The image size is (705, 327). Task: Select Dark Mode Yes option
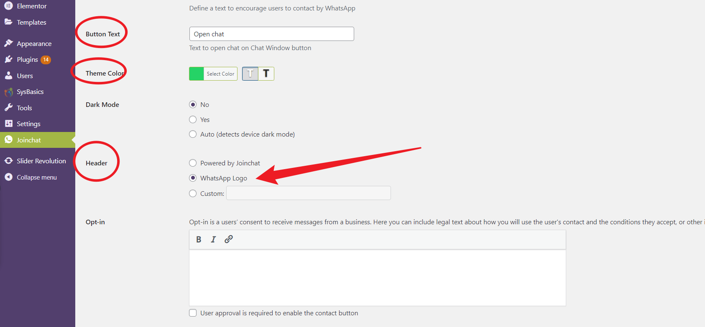click(x=193, y=119)
